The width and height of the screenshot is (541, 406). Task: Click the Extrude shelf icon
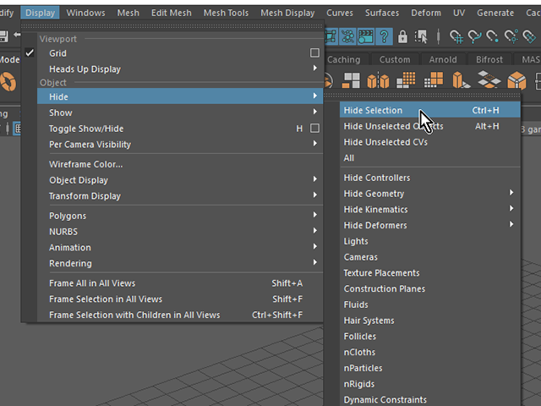461,80
